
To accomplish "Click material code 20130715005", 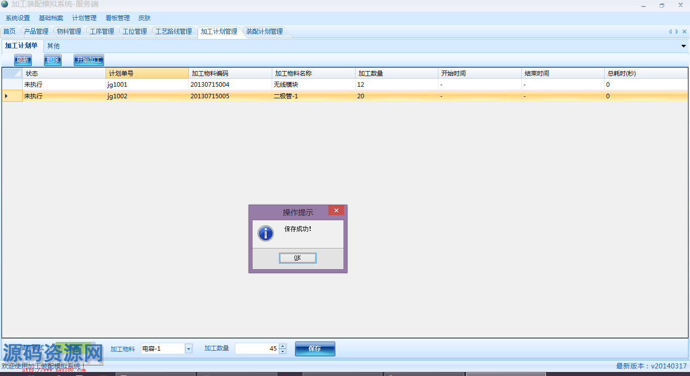I will [x=230, y=96].
